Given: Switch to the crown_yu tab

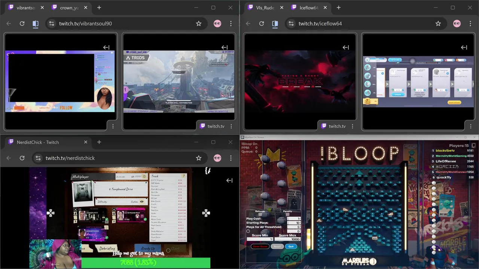Looking at the screenshot, I should point(69,7).
